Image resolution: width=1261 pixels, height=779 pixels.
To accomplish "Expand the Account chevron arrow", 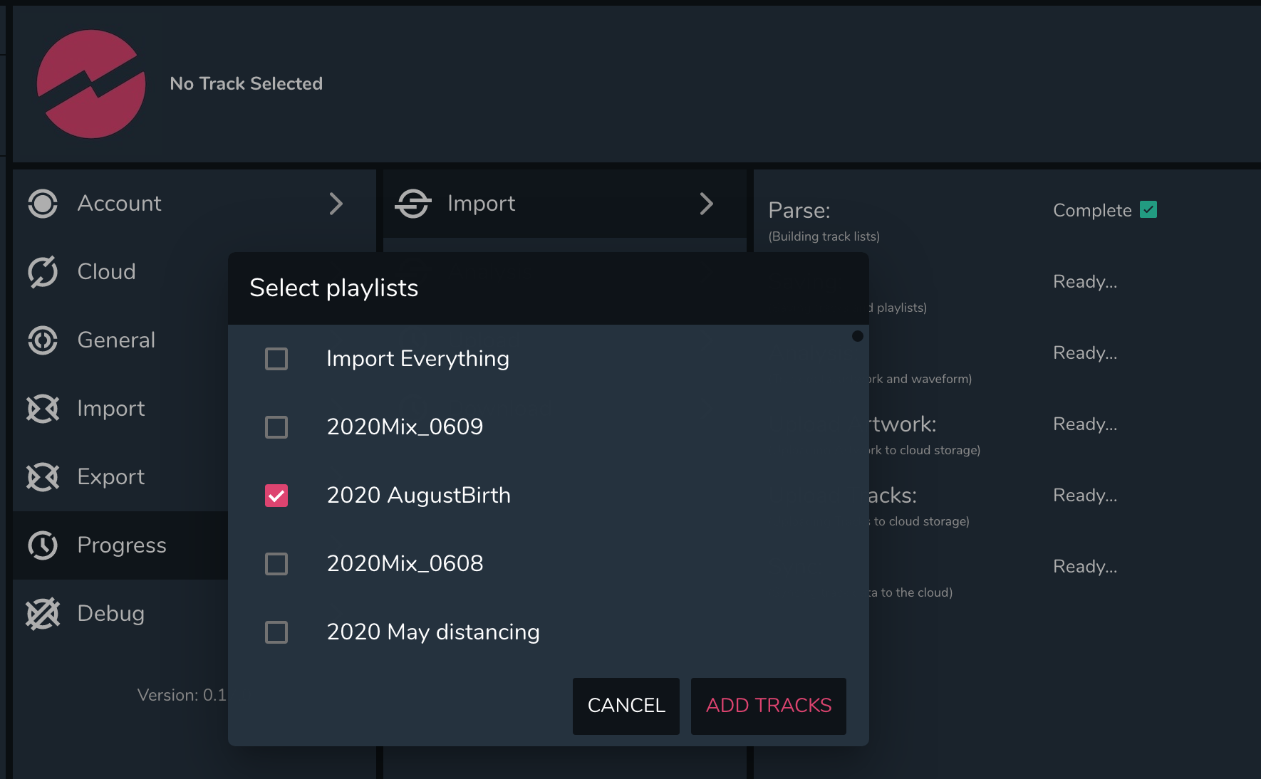I will tap(336, 204).
